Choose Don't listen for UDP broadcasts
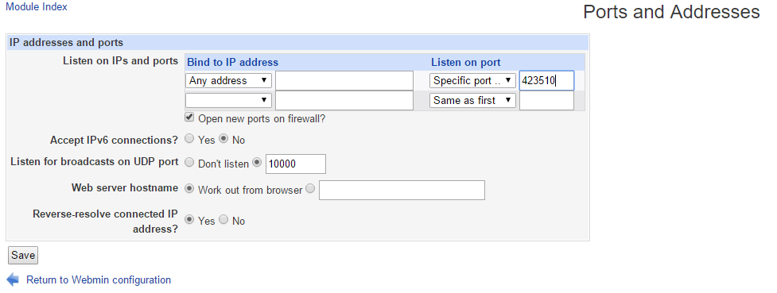This screenshot has width=777, height=293. pyautogui.click(x=189, y=162)
